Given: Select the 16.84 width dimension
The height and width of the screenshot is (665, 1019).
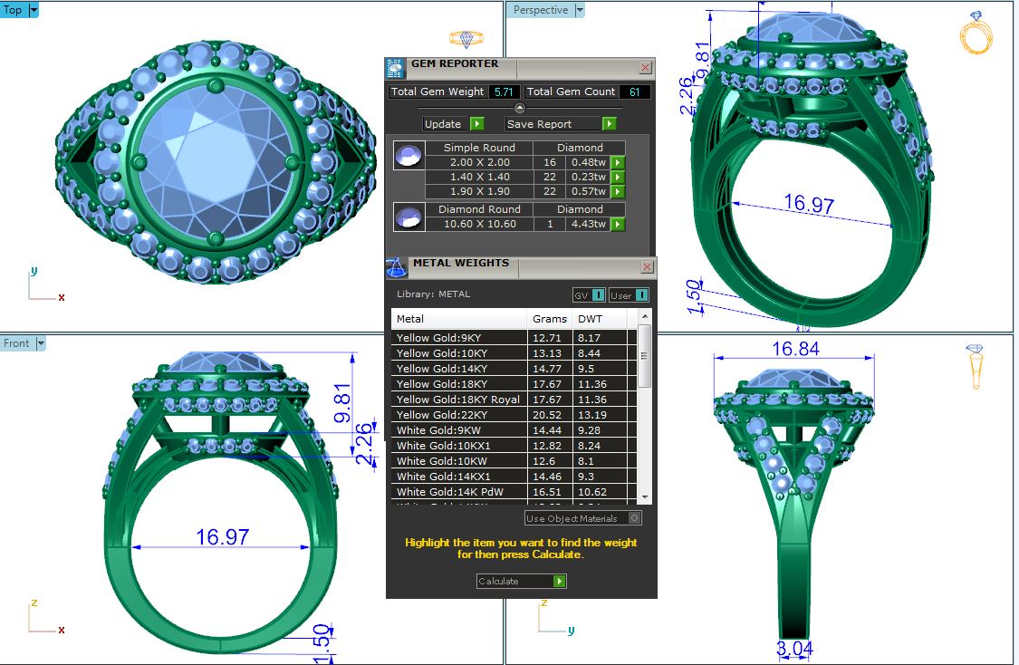Looking at the screenshot, I should (795, 349).
